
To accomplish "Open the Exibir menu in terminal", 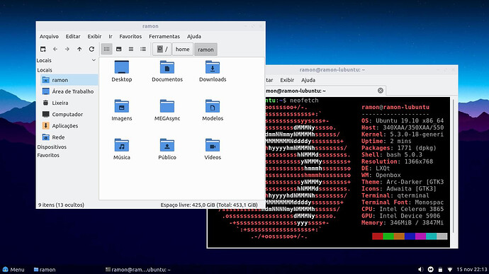I will 287,80.
